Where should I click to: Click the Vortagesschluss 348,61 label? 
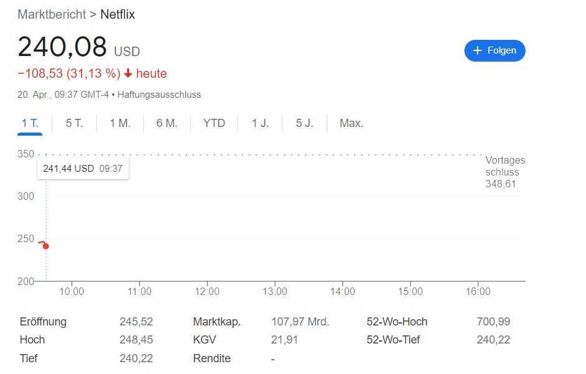pyautogui.click(x=506, y=172)
